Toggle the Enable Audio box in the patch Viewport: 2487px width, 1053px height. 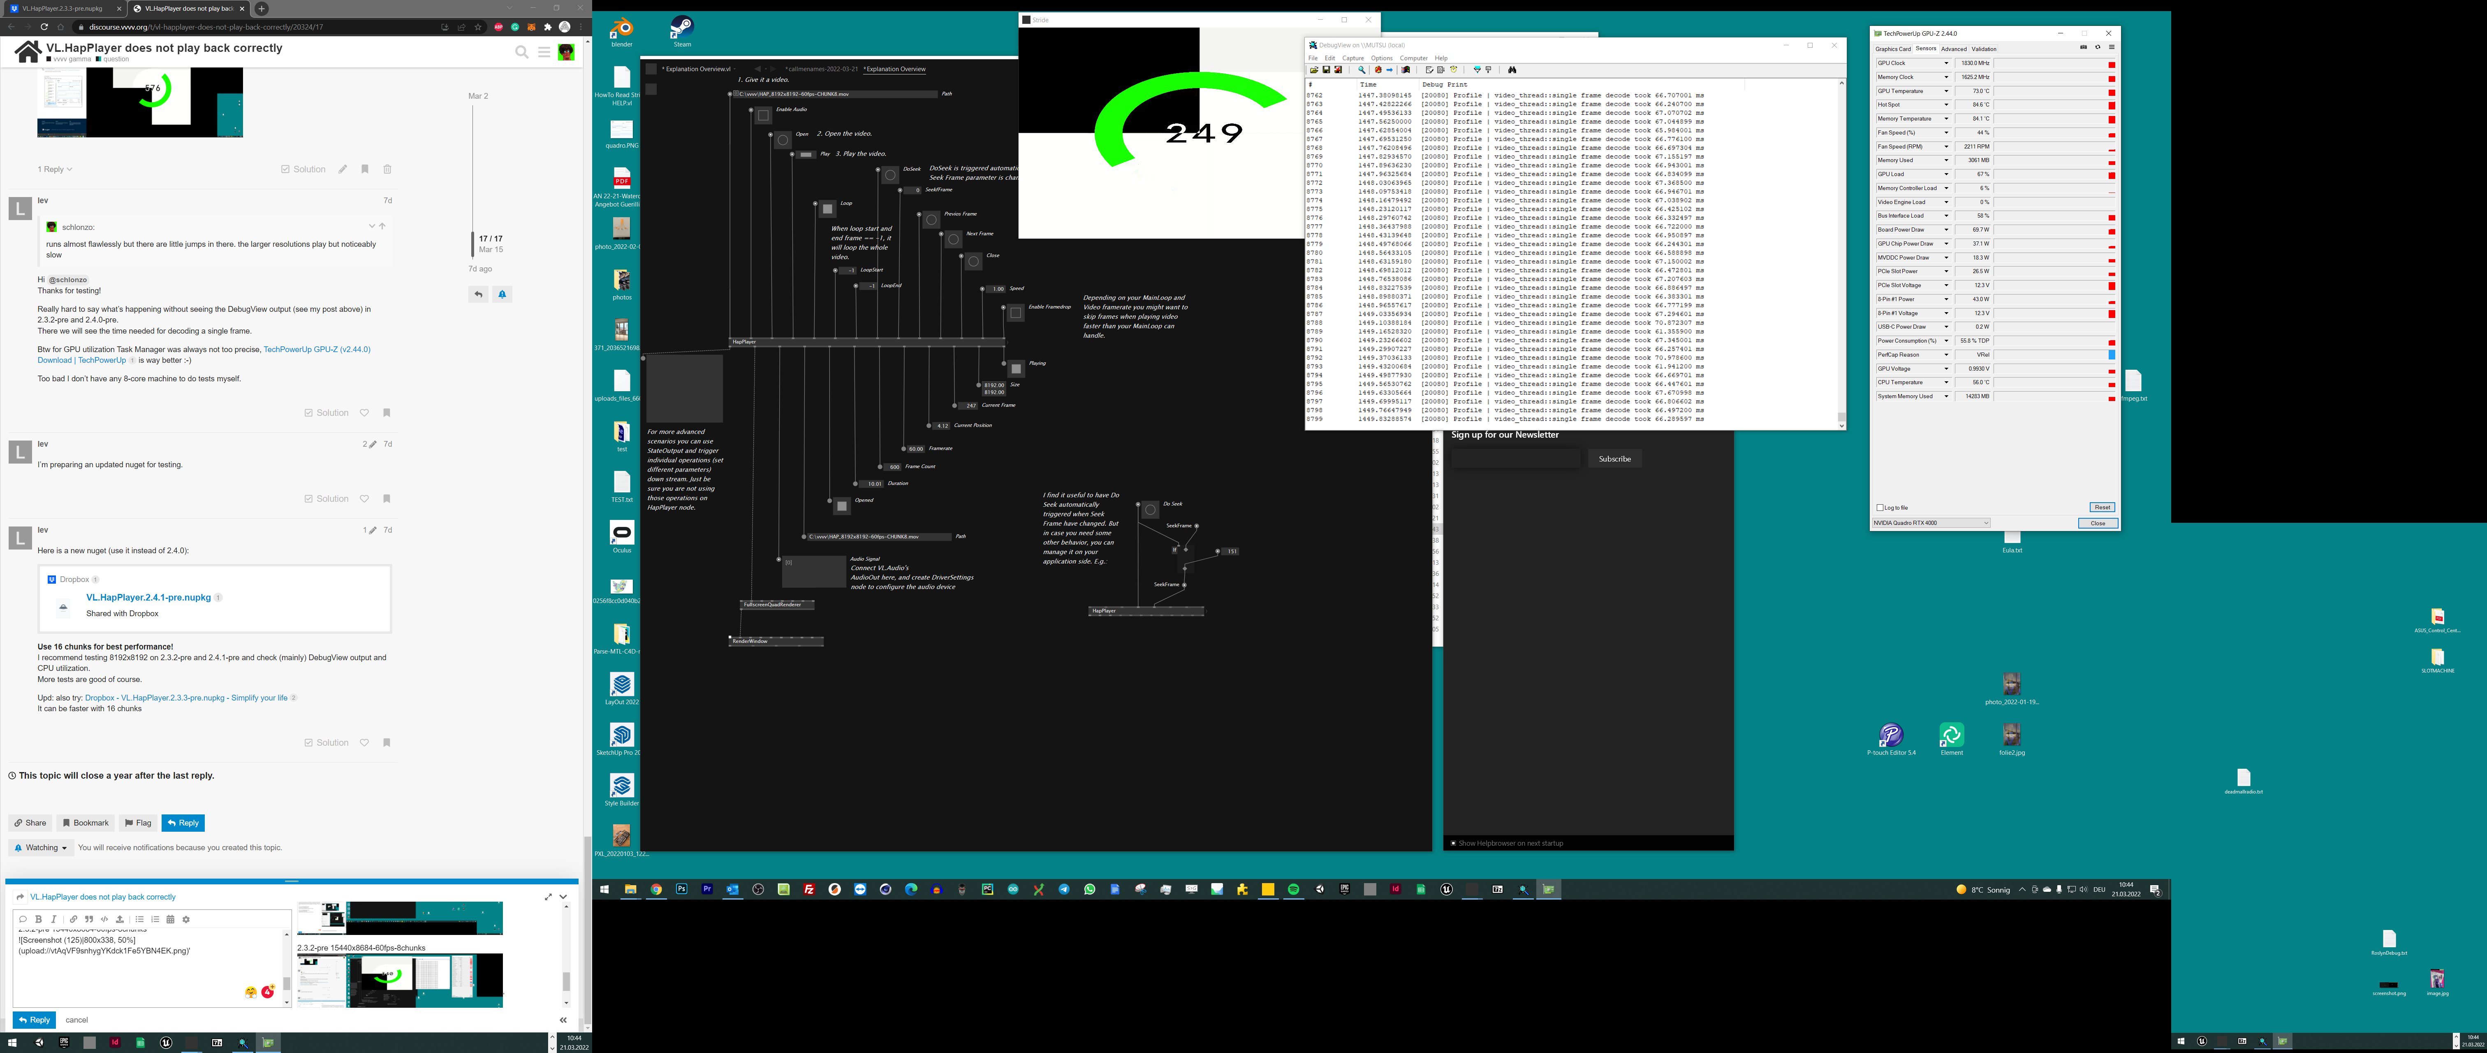pos(763,116)
